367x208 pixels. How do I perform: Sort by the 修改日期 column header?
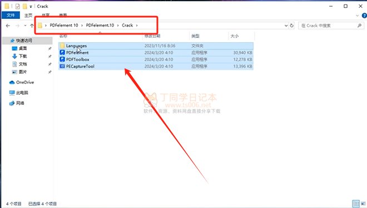click(x=152, y=36)
